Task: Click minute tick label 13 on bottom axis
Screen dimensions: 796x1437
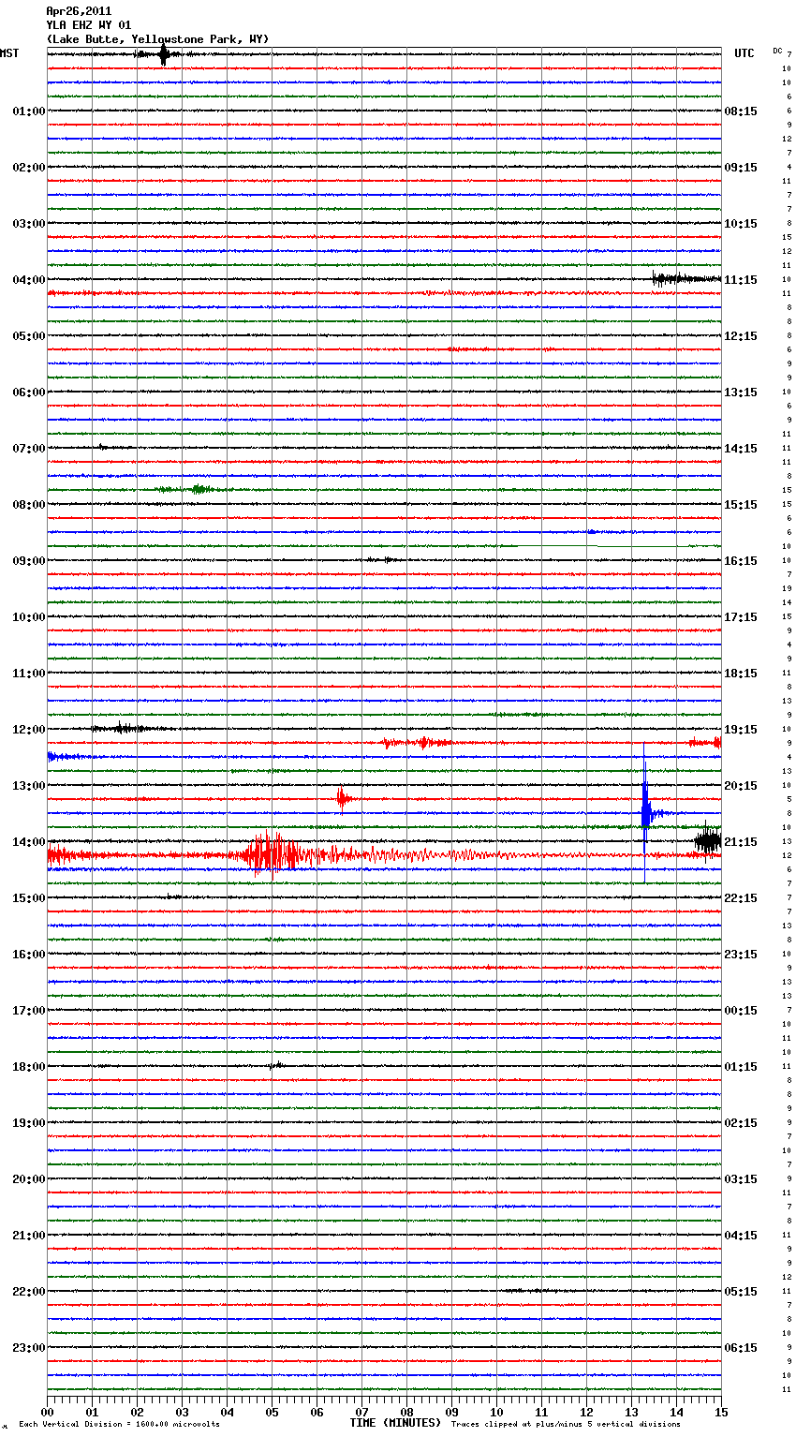Action: click(x=631, y=1412)
